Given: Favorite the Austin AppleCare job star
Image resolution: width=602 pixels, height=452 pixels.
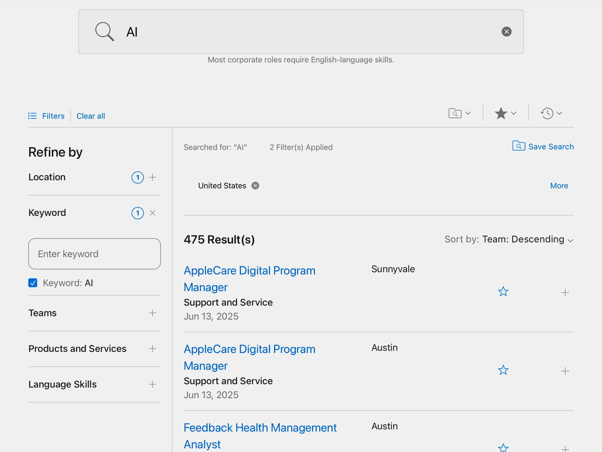Looking at the screenshot, I should click(503, 370).
